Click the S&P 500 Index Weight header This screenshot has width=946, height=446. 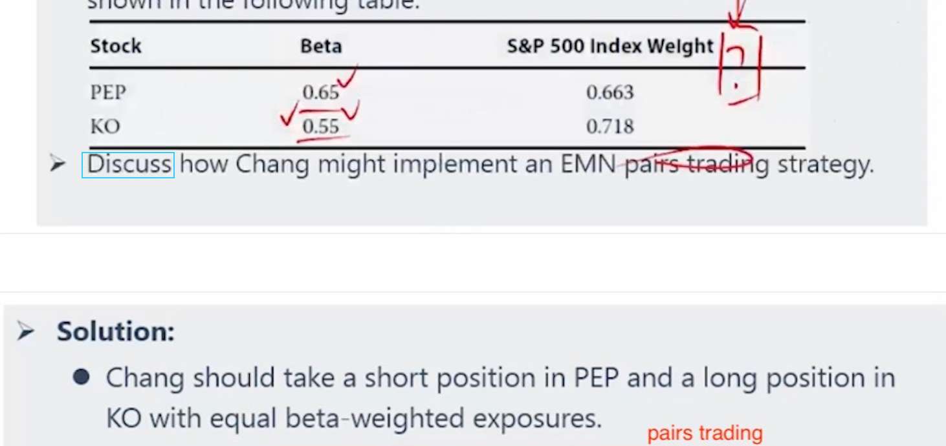point(610,47)
